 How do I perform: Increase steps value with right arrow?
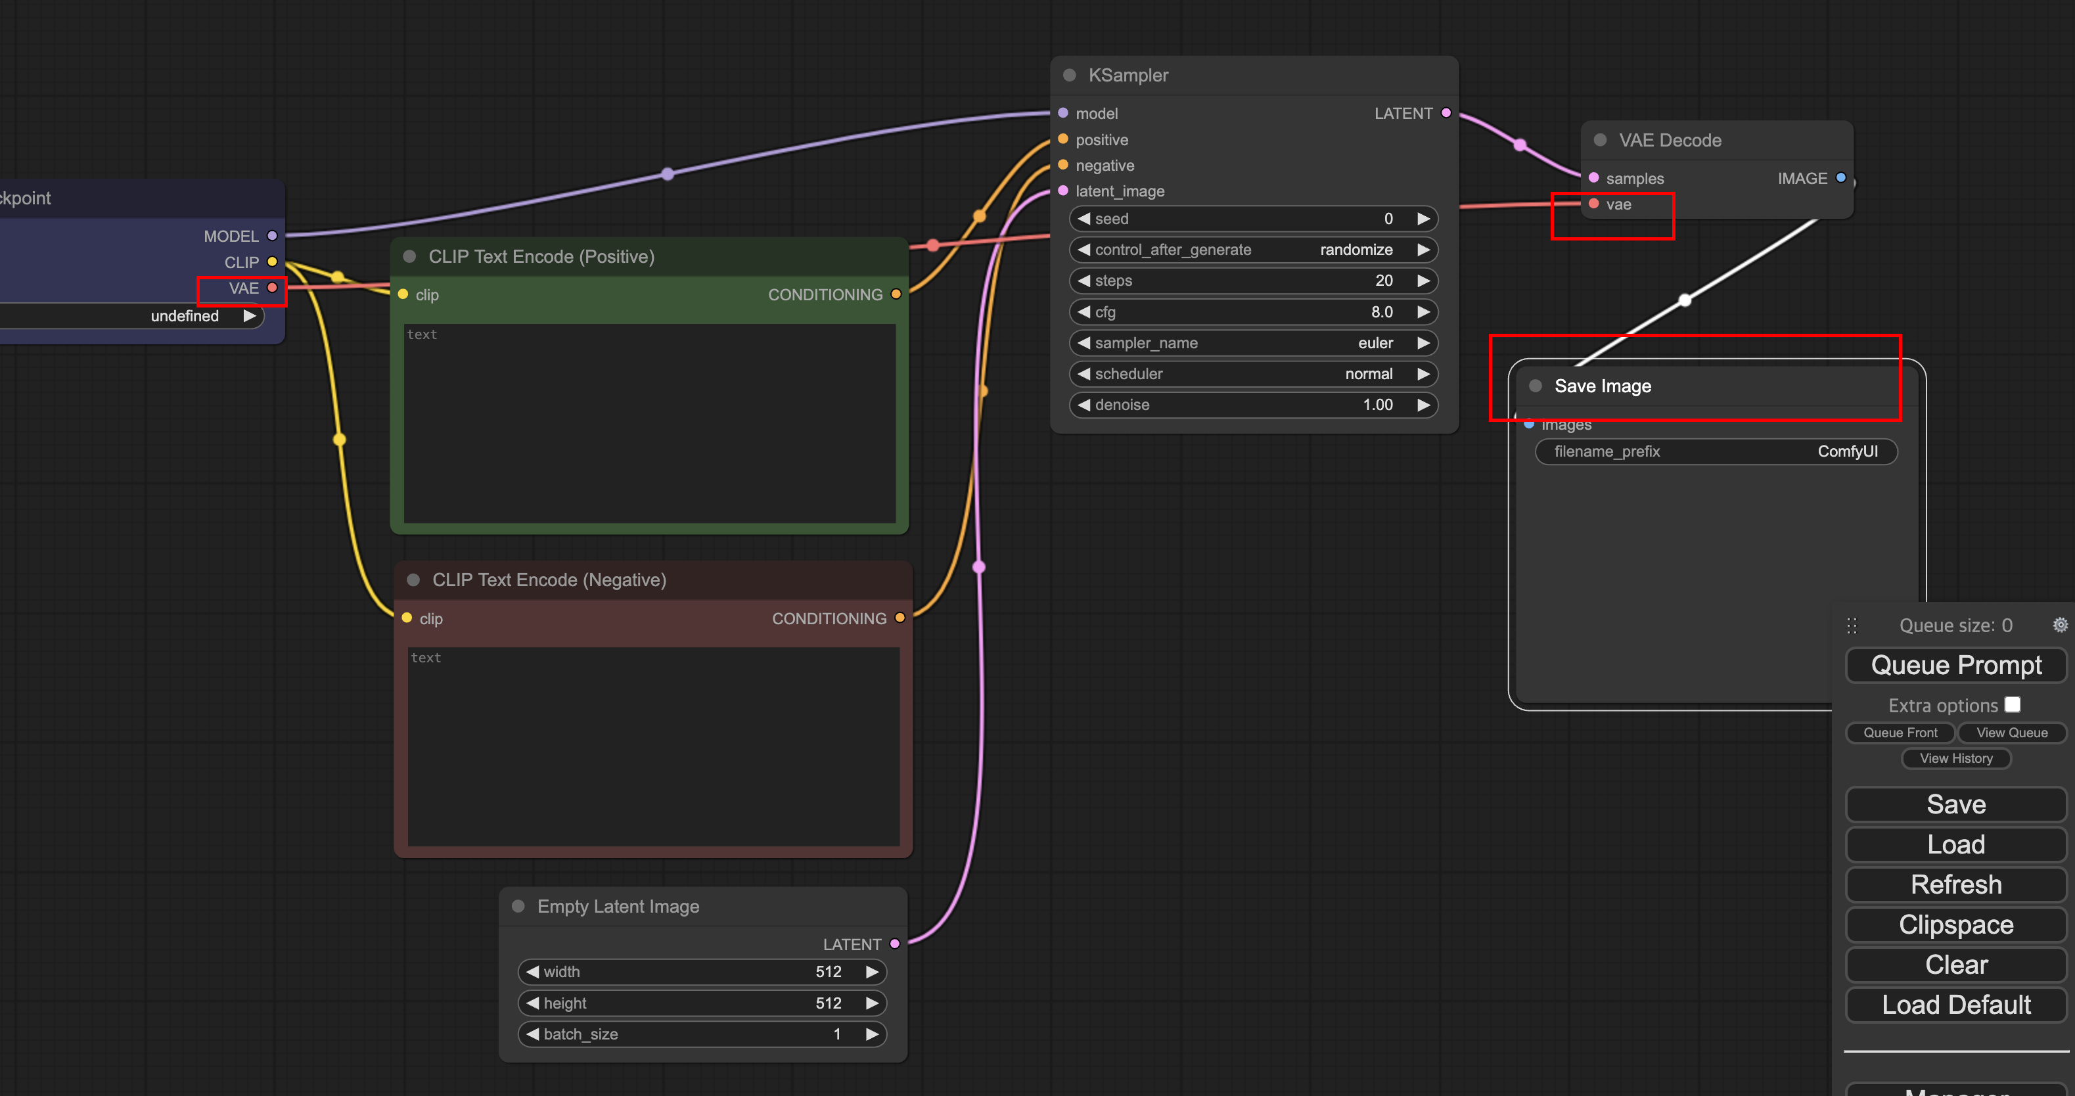coord(1423,280)
